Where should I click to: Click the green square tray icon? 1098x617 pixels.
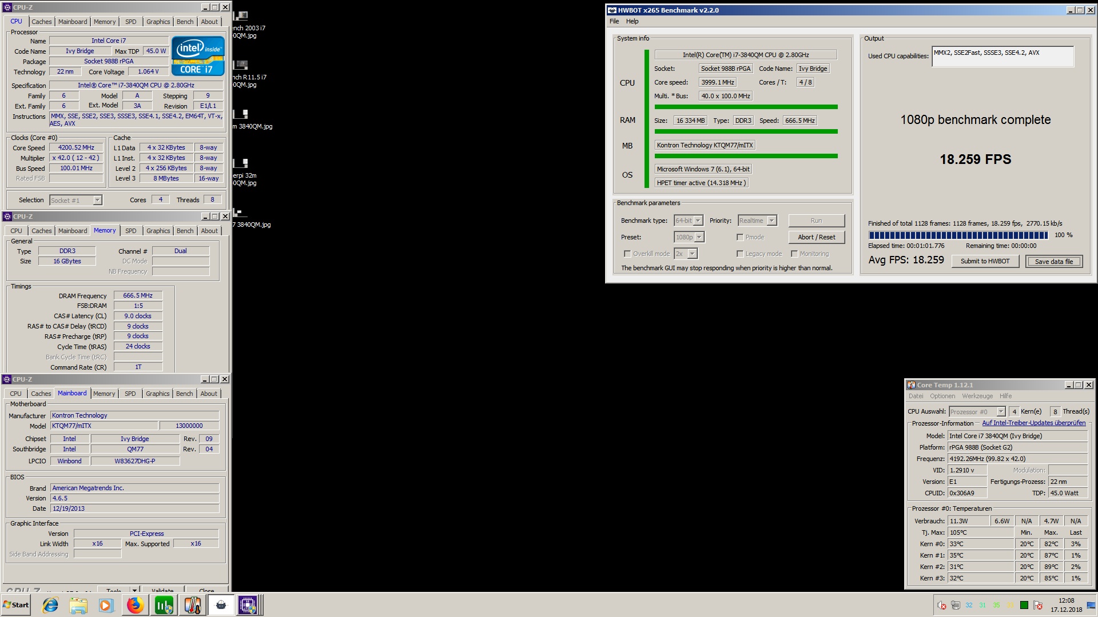(x=1024, y=605)
